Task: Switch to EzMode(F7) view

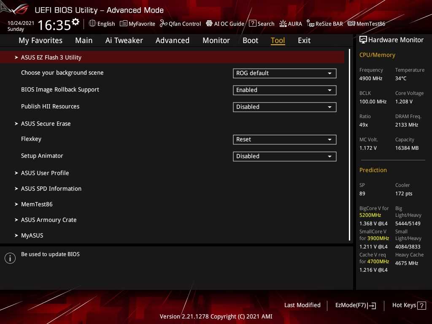Action: click(x=355, y=305)
